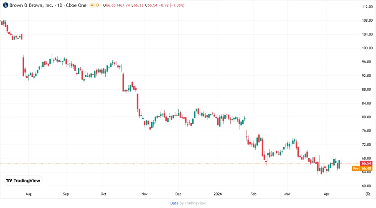Click the Sep label on time axis
The image size is (376, 208).
coord(66,194)
